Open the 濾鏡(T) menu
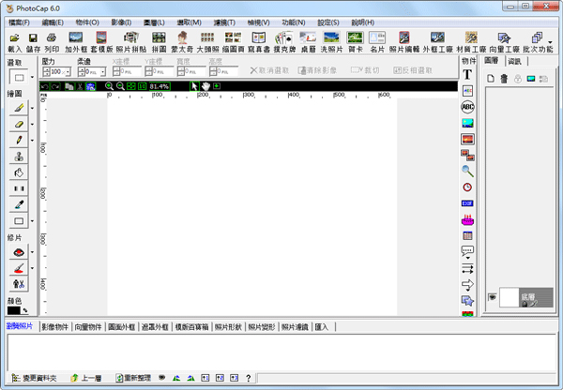 (224, 22)
